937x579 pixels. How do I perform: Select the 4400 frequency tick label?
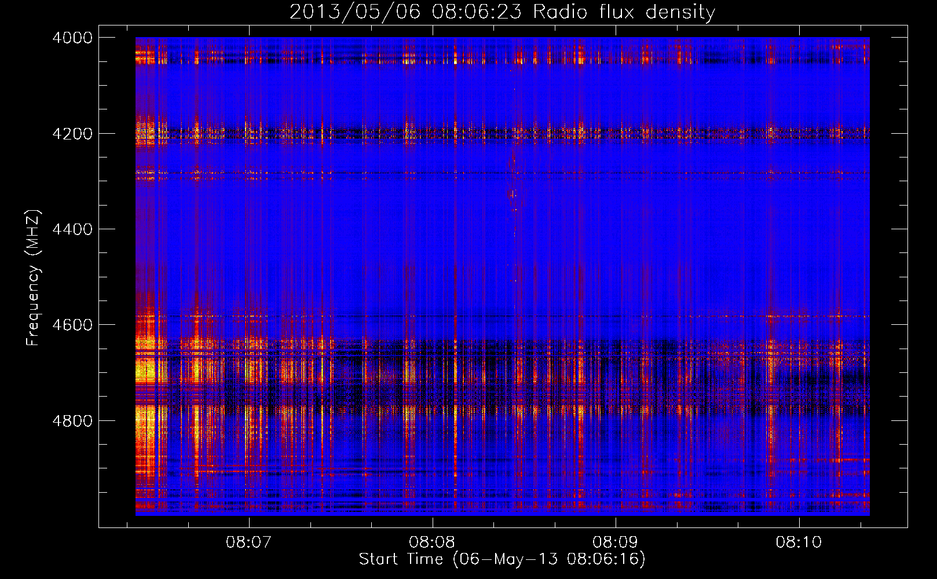tap(72, 229)
